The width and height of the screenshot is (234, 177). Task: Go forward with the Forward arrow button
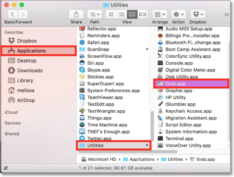(x=23, y=14)
